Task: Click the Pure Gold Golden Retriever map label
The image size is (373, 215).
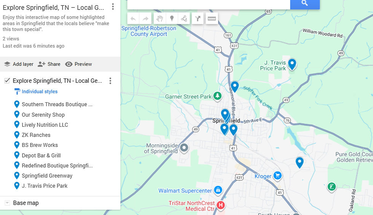Action: point(354,157)
